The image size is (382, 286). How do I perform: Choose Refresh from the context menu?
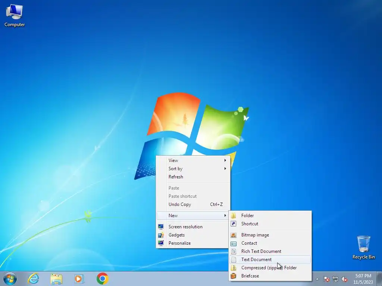[193, 177]
